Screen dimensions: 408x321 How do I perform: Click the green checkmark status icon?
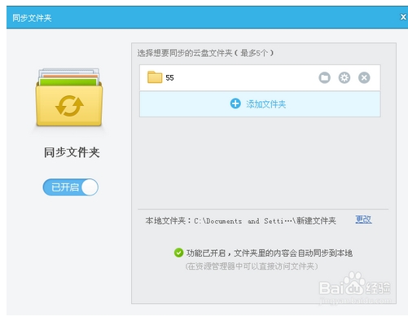click(178, 253)
